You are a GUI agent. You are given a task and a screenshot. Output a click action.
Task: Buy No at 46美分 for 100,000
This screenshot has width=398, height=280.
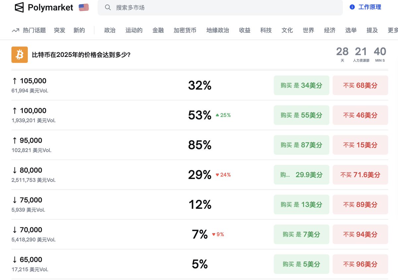point(360,115)
